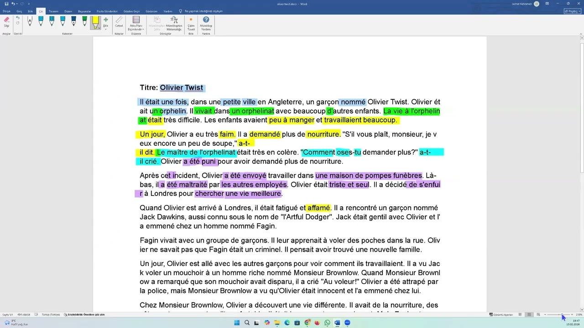Click the zoom out minus button

(x=545, y=314)
